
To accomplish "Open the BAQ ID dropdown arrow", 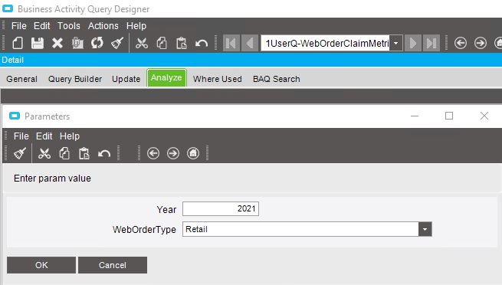I will pyautogui.click(x=395, y=43).
